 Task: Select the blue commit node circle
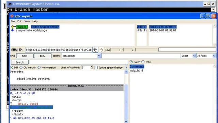[13, 30]
